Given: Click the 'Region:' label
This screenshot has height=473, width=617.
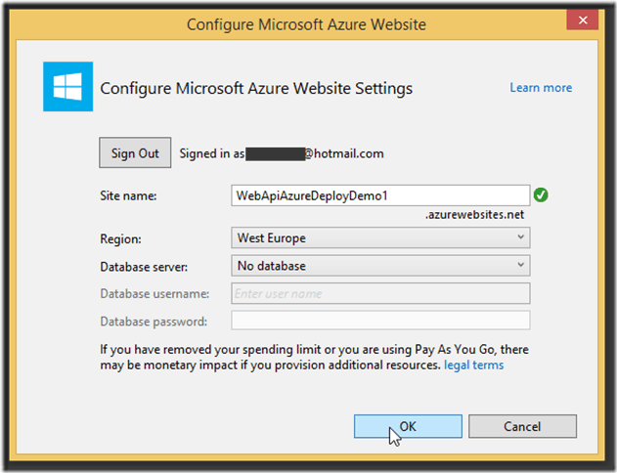Looking at the screenshot, I should (x=120, y=239).
